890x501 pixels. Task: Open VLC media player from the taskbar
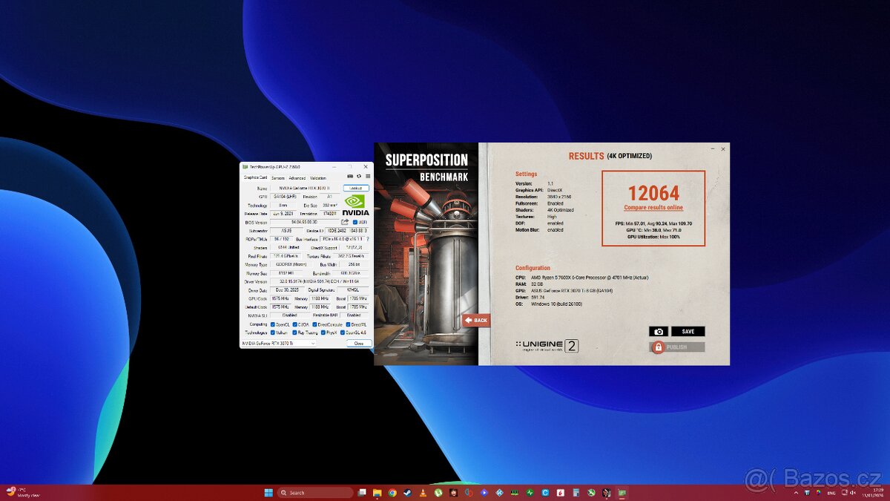coord(421,492)
